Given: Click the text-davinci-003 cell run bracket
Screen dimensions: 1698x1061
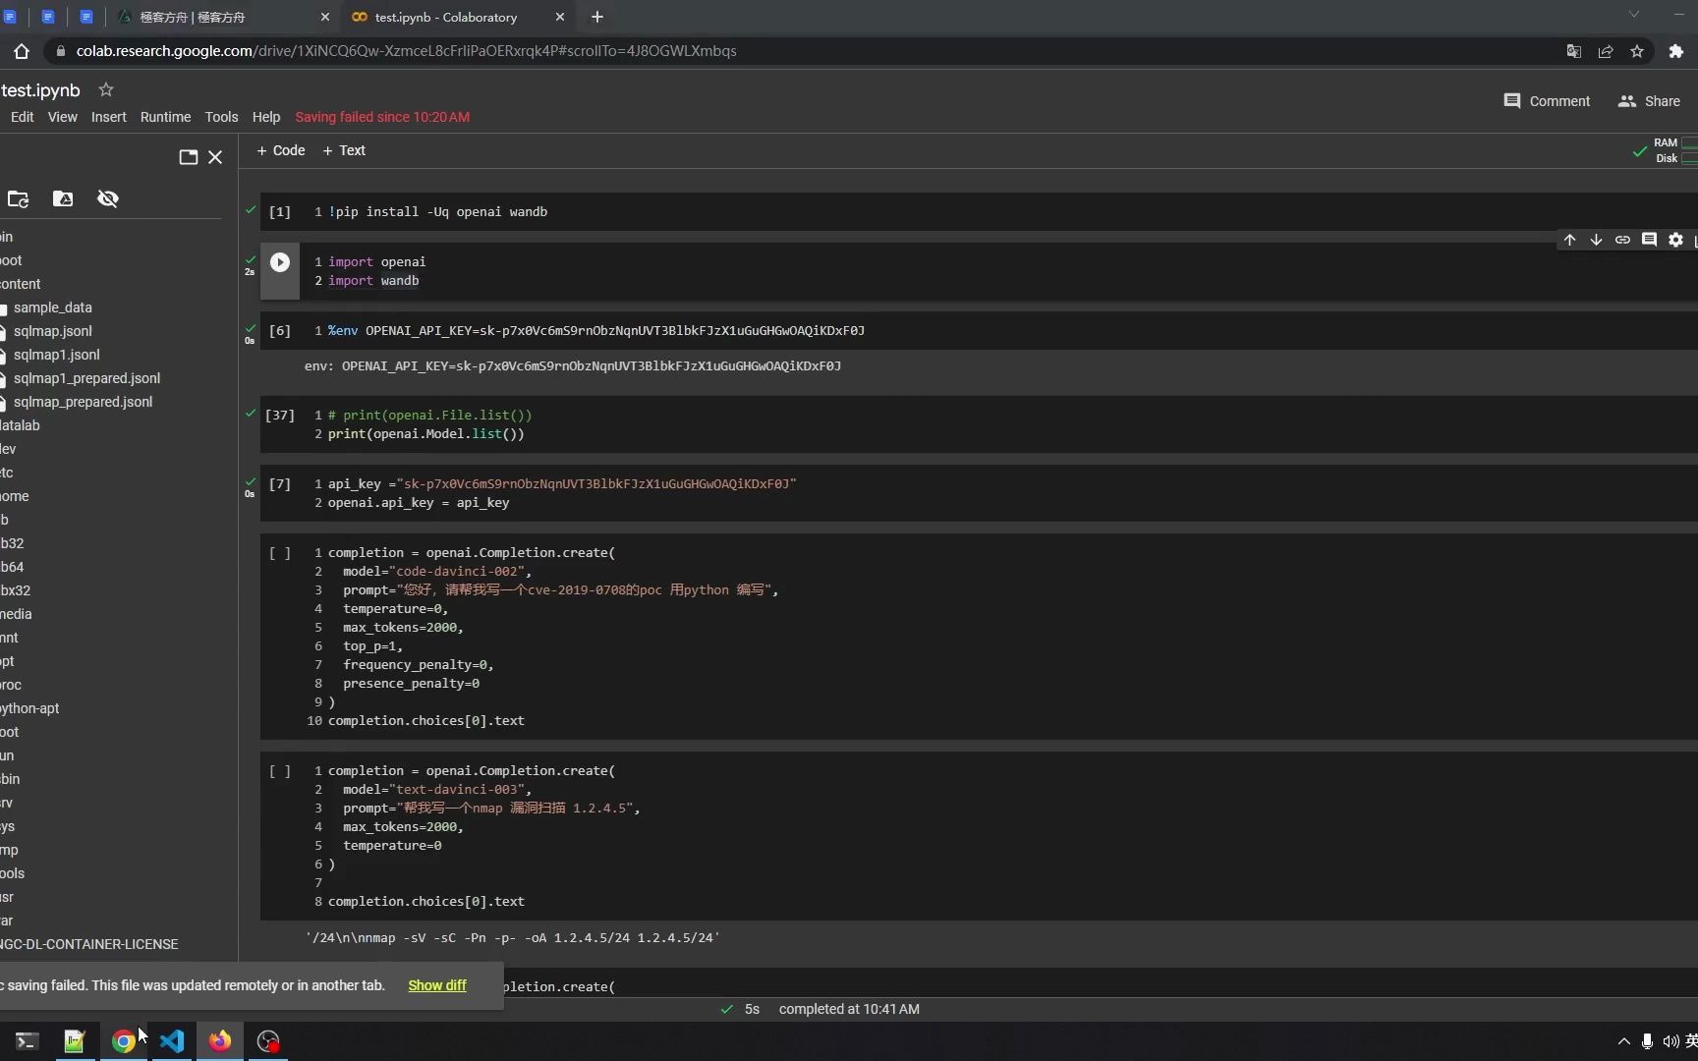Looking at the screenshot, I should (x=280, y=771).
